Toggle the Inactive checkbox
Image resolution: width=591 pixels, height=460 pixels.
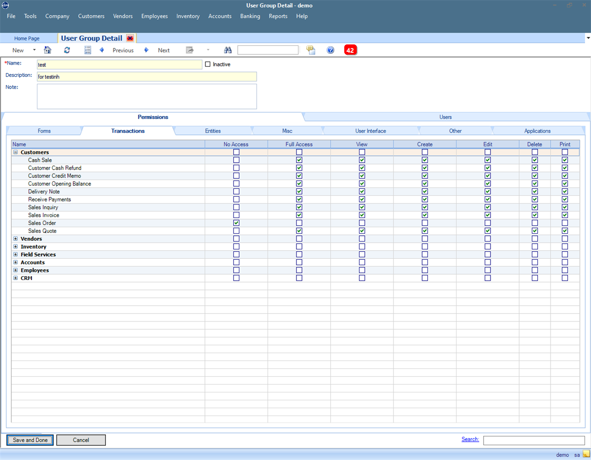207,64
